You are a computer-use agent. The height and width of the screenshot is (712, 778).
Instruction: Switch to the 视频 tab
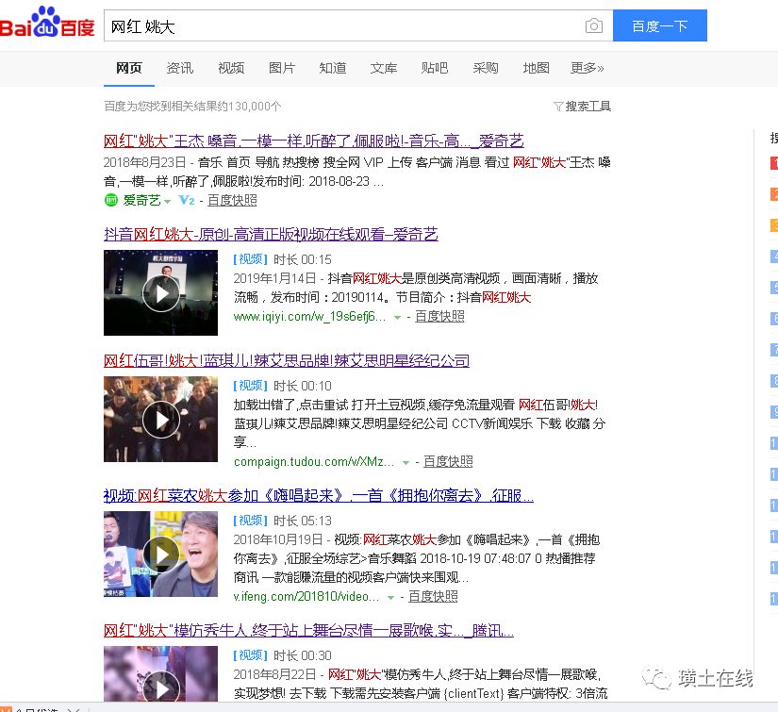coord(231,68)
